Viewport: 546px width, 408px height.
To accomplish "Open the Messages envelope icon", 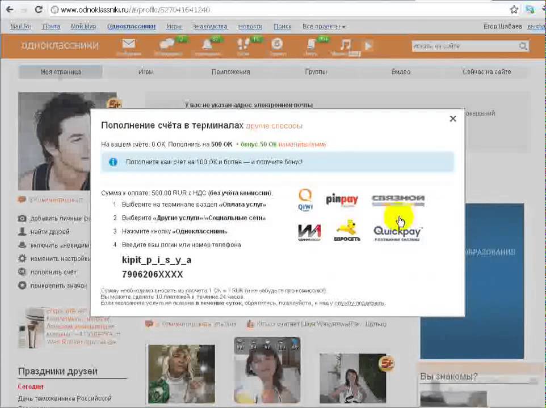I will click(128, 44).
